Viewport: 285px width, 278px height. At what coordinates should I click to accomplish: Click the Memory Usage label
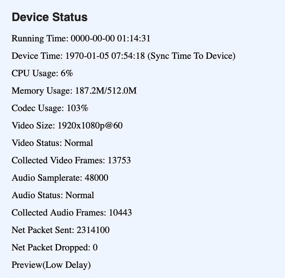[42, 91]
